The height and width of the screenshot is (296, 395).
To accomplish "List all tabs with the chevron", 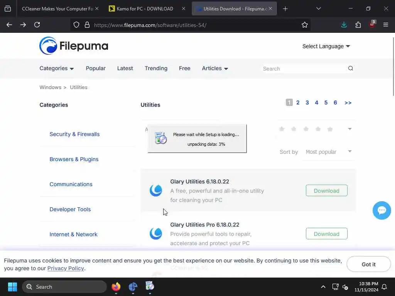I will [x=318, y=9].
